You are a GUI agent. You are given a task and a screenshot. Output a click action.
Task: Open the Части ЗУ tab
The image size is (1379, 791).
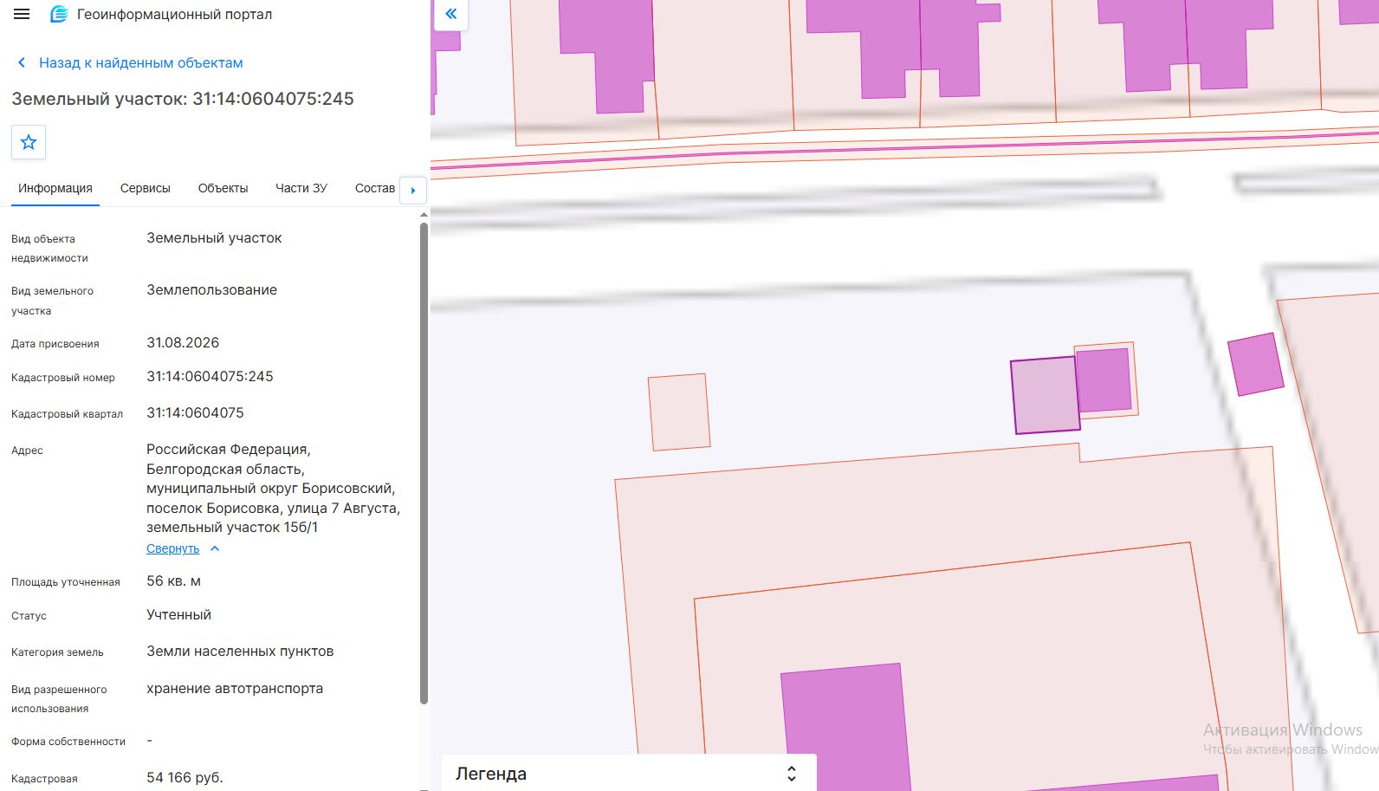(301, 188)
